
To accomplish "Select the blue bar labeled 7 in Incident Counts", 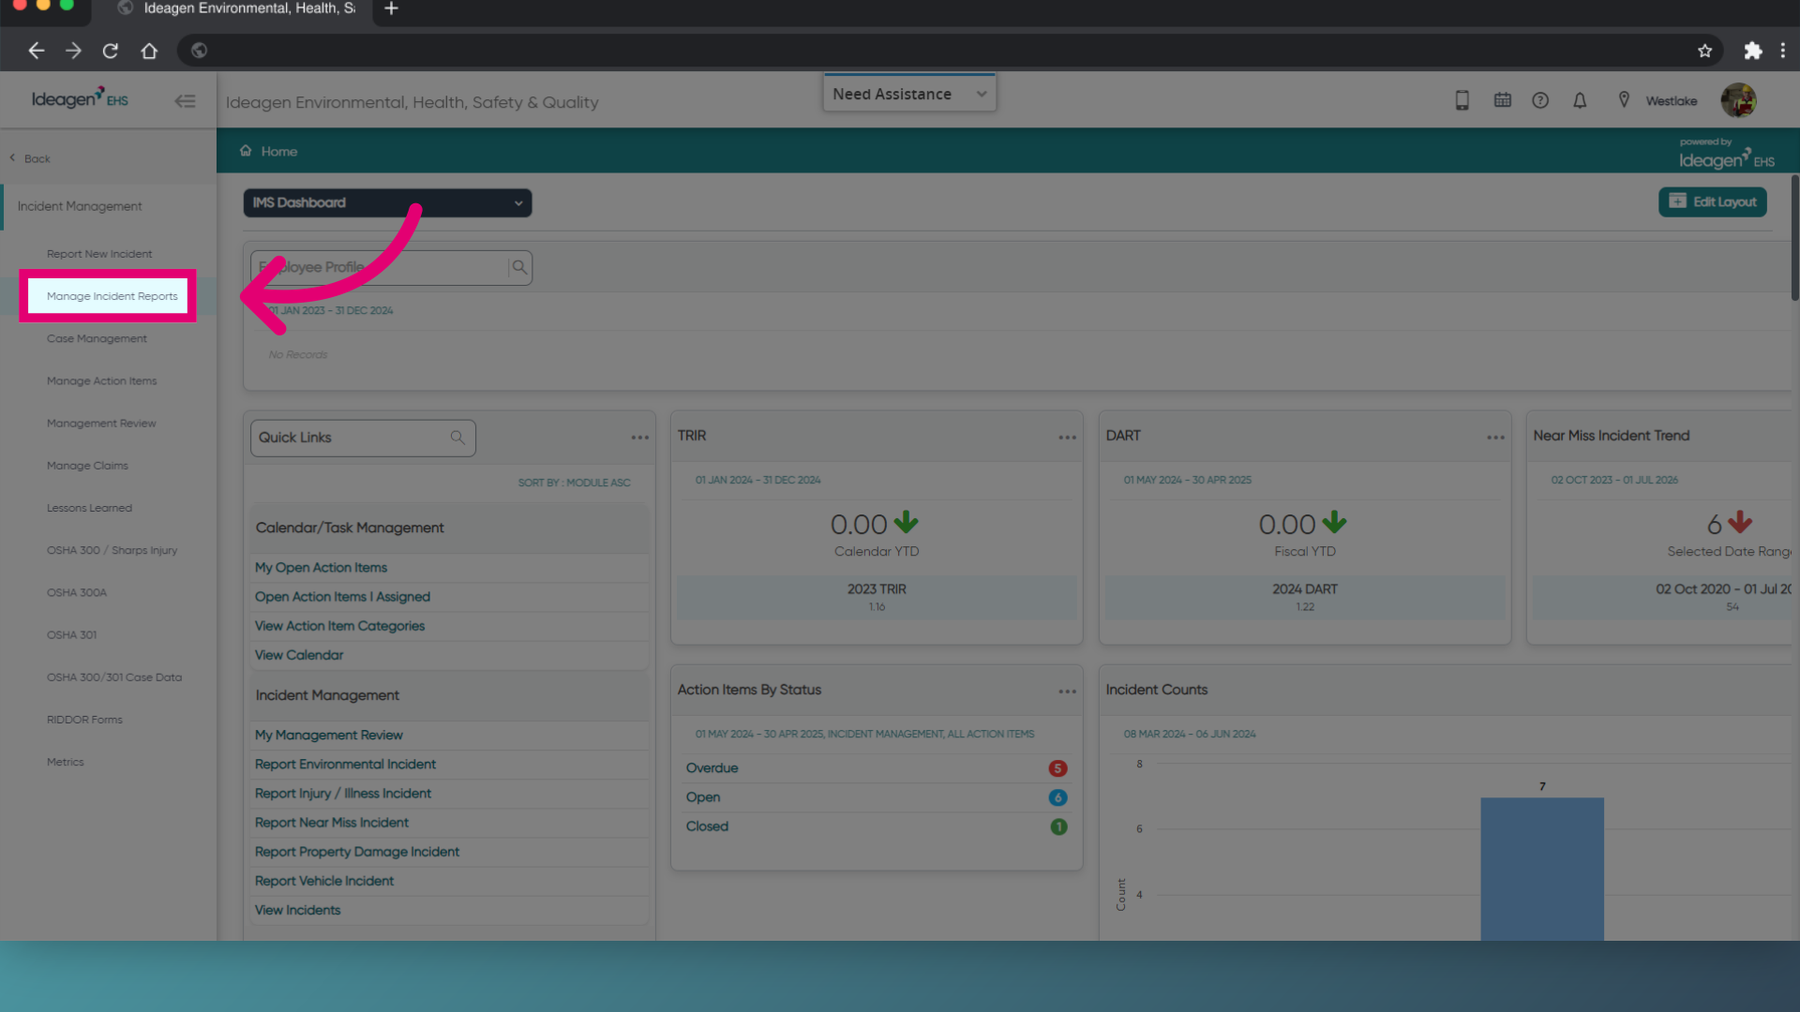I will coord(1542,869).
